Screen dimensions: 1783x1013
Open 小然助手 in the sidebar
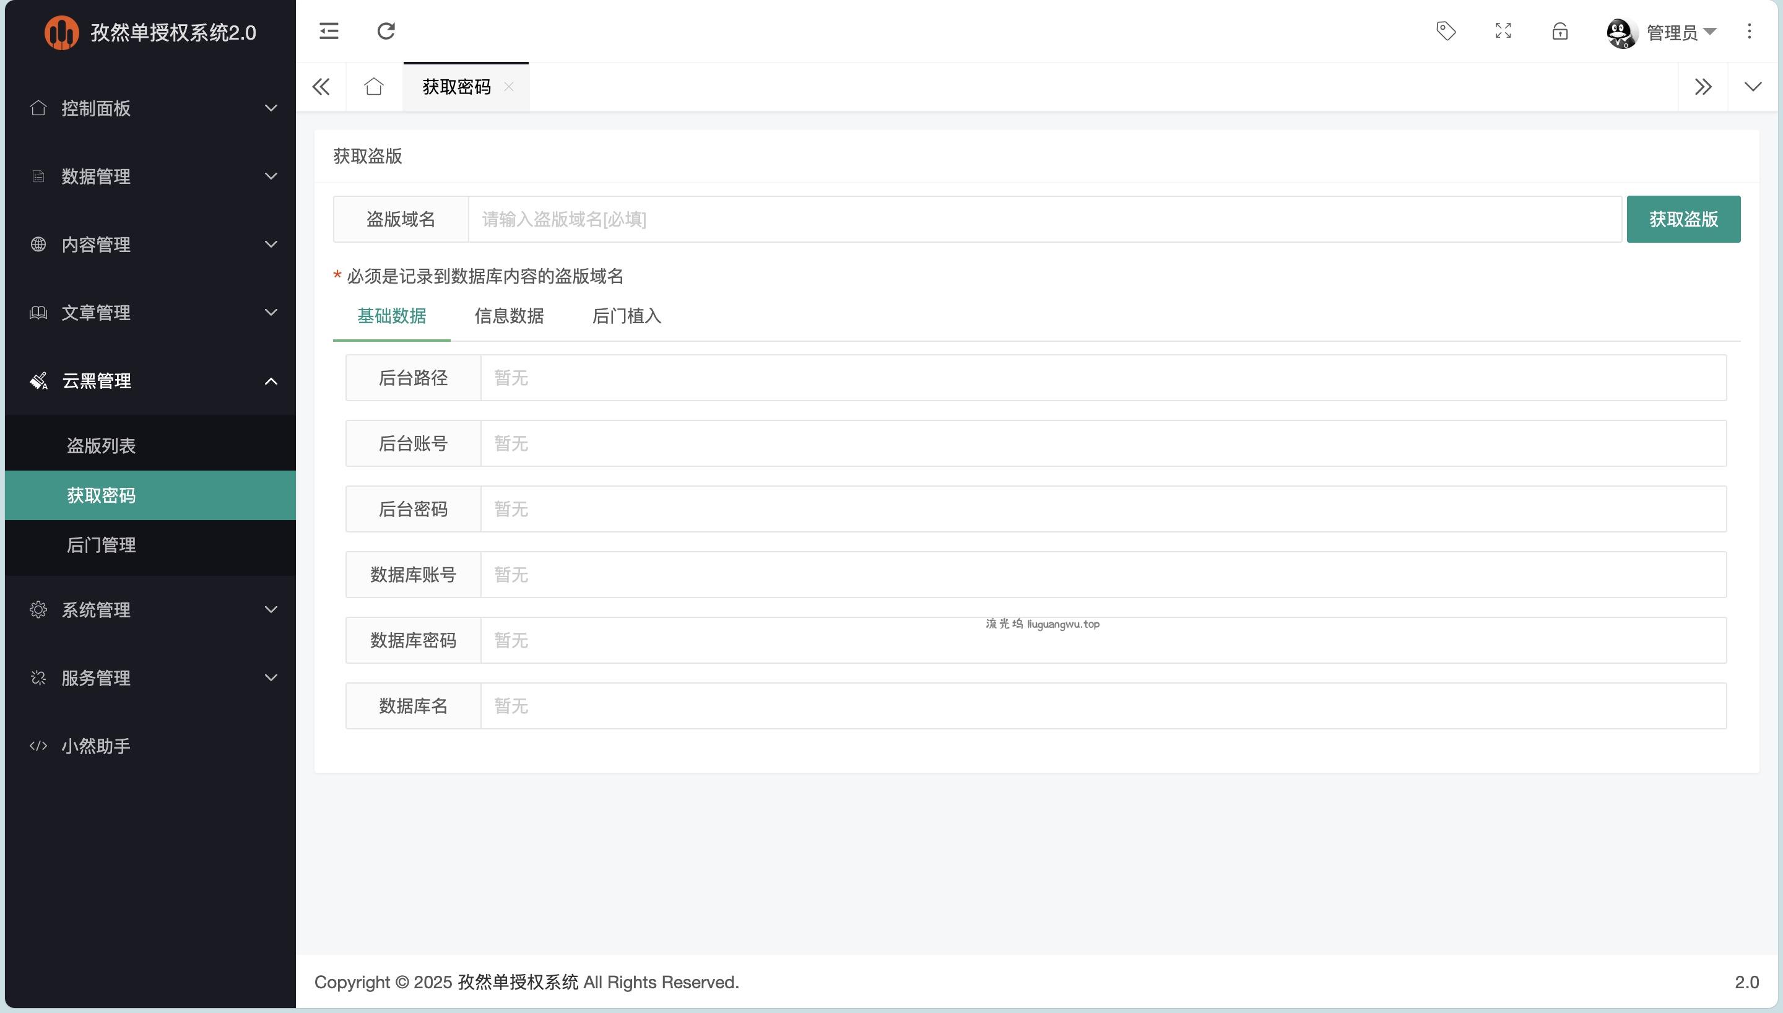click(96, 747)
